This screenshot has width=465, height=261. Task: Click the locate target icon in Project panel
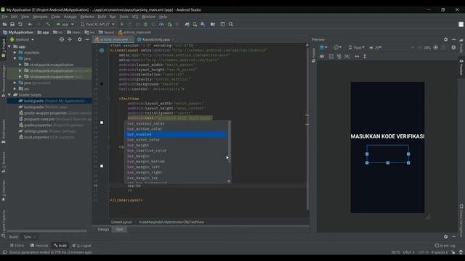click(x=61, y=39)
